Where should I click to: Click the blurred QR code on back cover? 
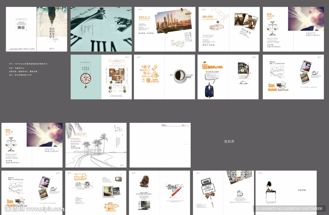[x=21, y=28]
